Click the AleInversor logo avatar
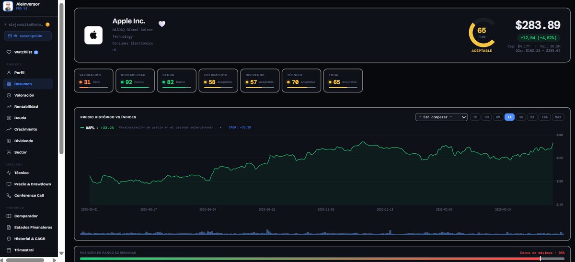The image size is (575, 262). (8, 6)
